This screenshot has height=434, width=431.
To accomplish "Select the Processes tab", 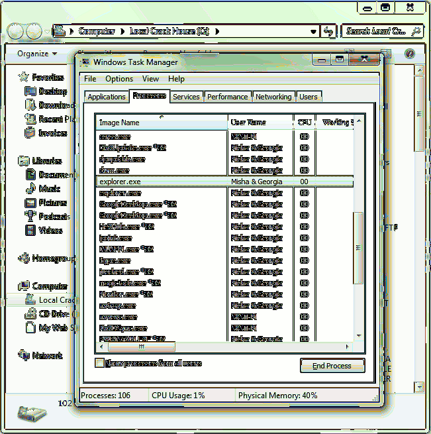I will click(x=150, y=96).
